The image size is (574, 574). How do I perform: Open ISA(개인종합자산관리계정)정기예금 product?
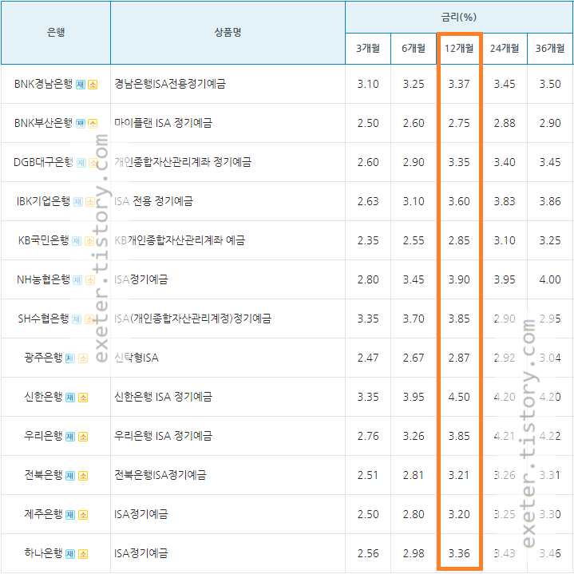point(192,319)
